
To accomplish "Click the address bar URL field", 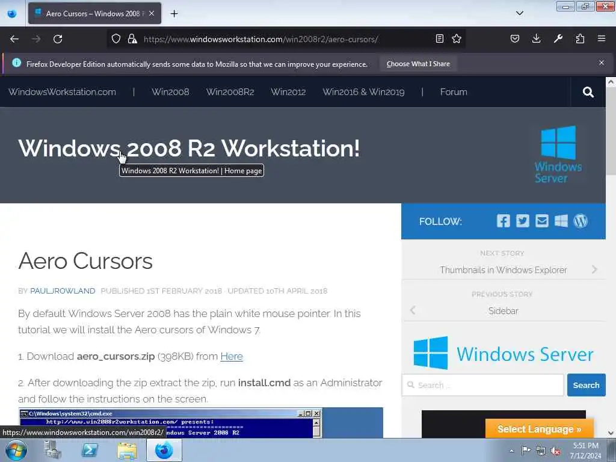I will (x=260, y=39).
